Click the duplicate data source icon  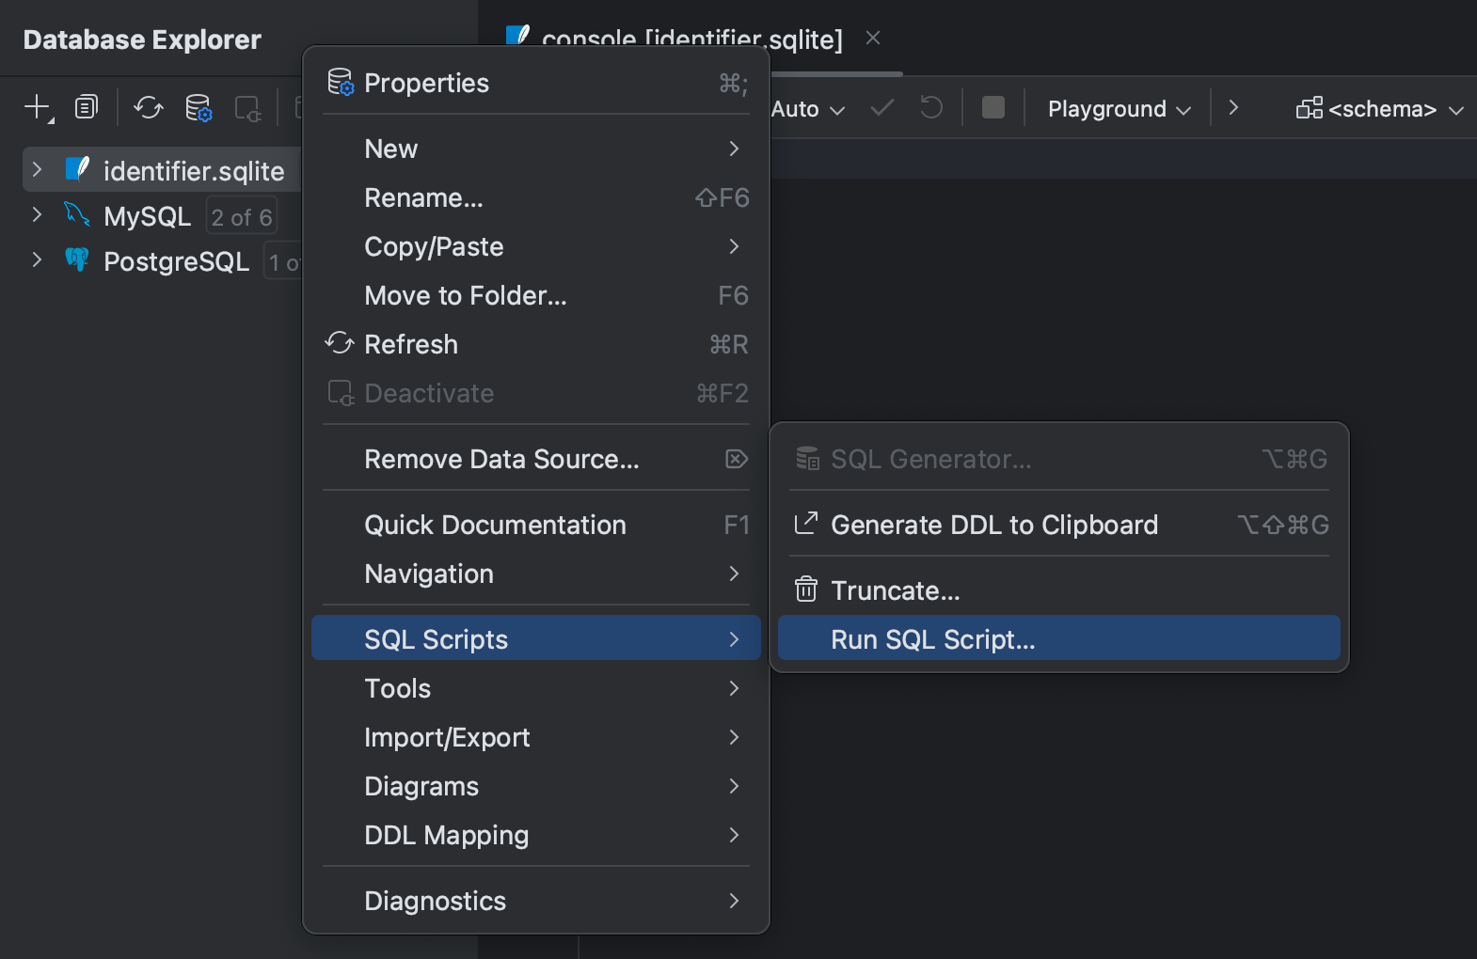87,108
